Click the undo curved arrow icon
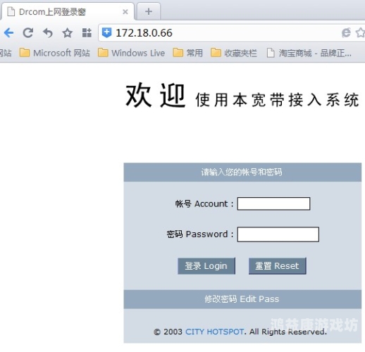 pos(48,32)
